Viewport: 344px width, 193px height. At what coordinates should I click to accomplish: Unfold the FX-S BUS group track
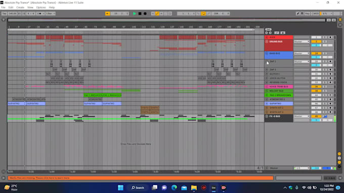pyautogui.click(x=267, y=116)
